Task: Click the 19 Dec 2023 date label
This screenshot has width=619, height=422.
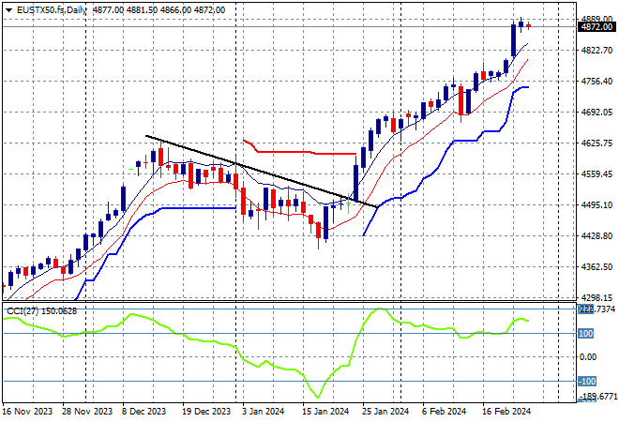Action: [206, 412]
